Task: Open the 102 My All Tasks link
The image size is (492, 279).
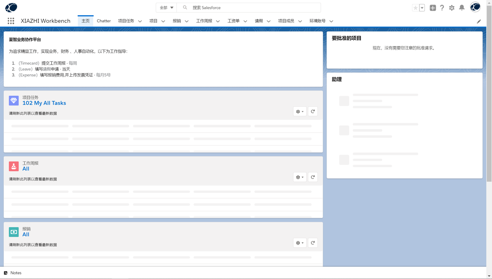Action: click(x=44, y=103)
